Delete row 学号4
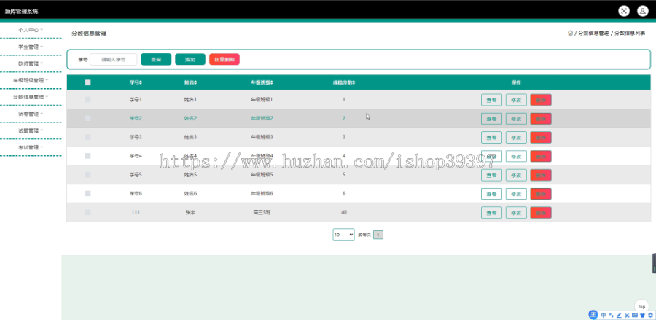Viewport: 656px width, 320px height. tap(541, 157)
